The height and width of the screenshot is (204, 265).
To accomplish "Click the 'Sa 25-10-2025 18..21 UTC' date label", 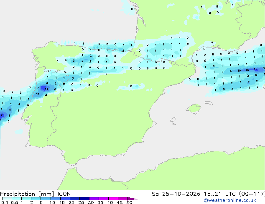I will click(x=194, y=194).
